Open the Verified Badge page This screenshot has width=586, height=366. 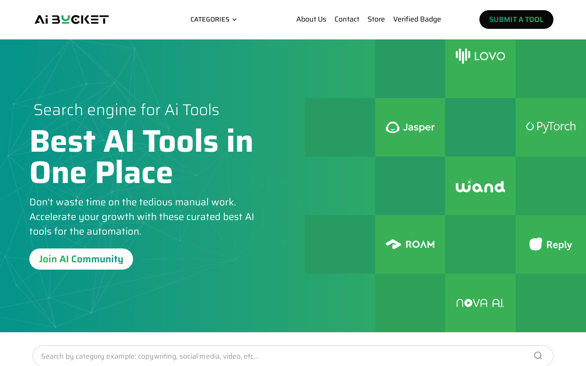(417, 19)
